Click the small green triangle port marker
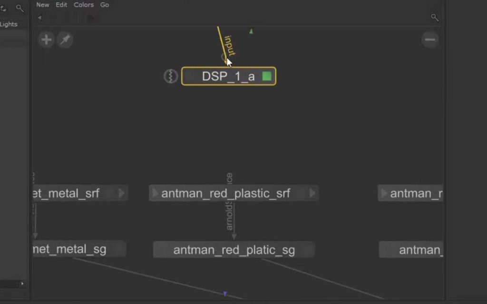The width and height of the screenshot is (487, 304). (251, 31)
